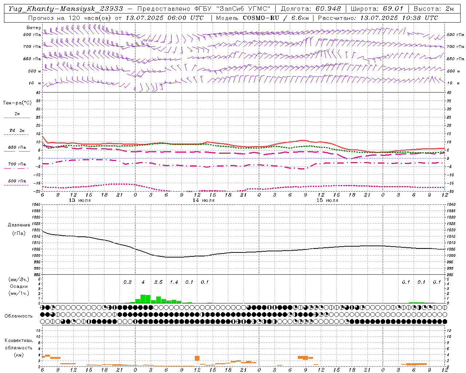
Task: Click the Облачность panel label
Action: [19, 316]
